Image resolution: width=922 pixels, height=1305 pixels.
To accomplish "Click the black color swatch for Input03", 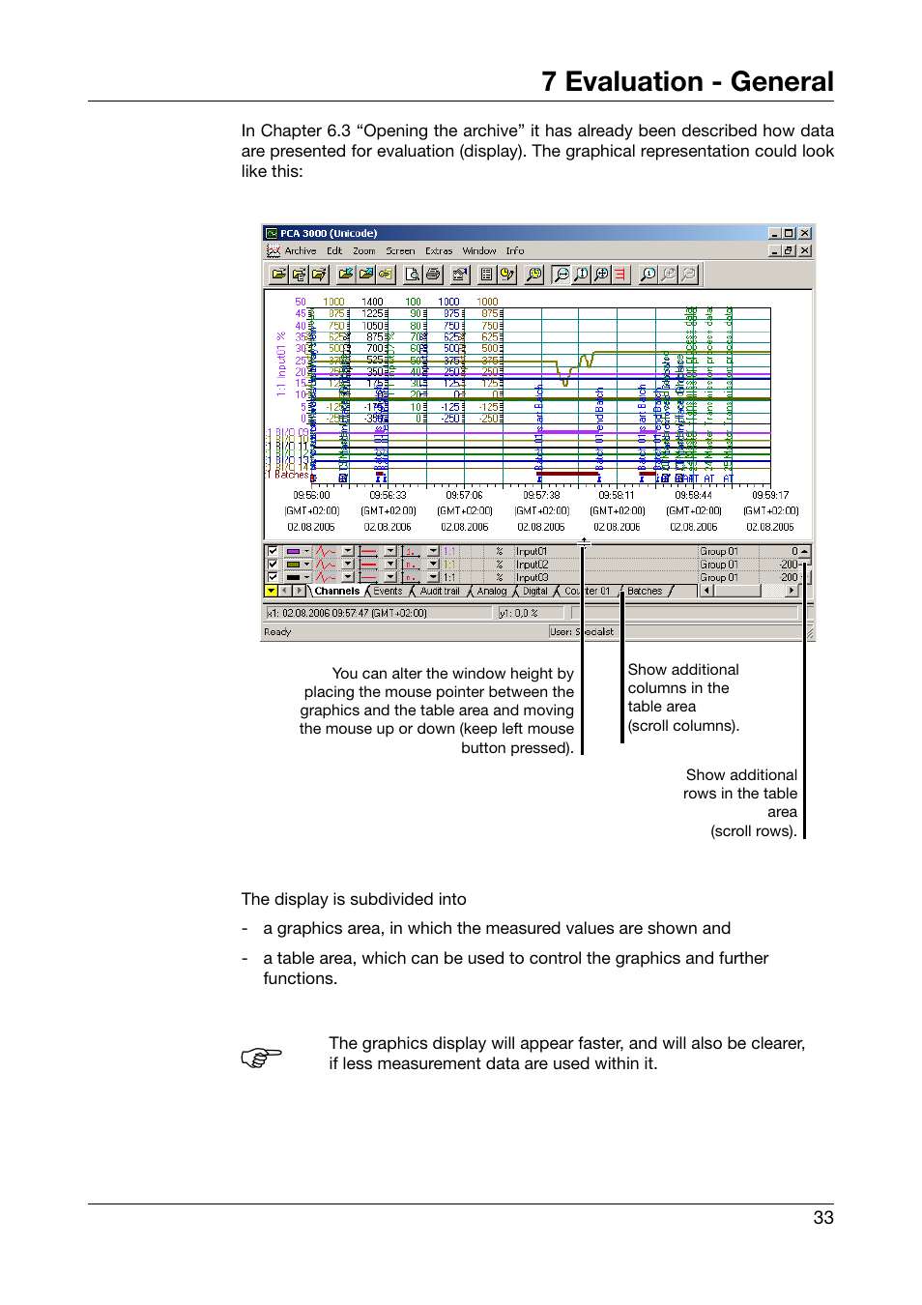I will [292, 577].
